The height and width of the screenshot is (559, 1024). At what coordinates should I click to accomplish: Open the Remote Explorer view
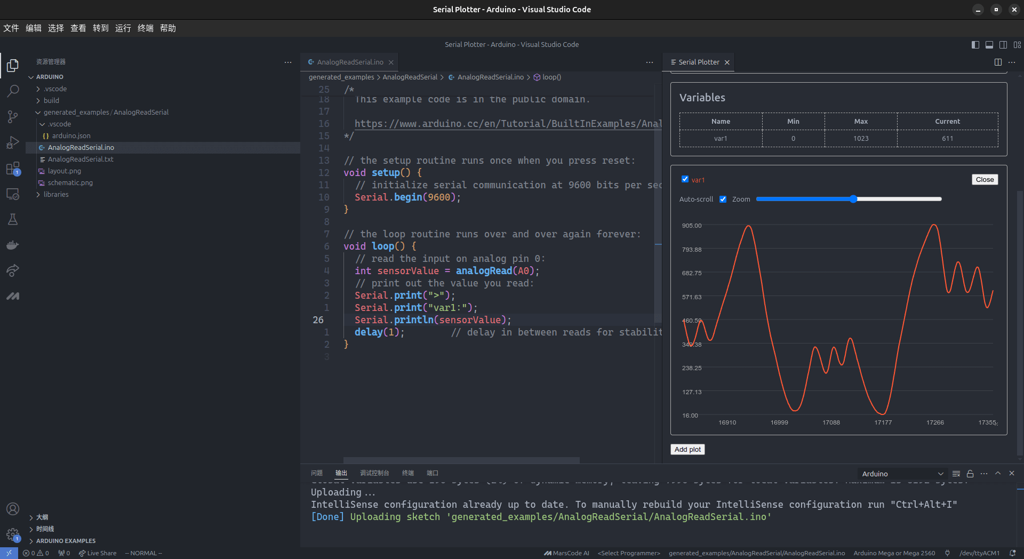click(x=13, y=194)
